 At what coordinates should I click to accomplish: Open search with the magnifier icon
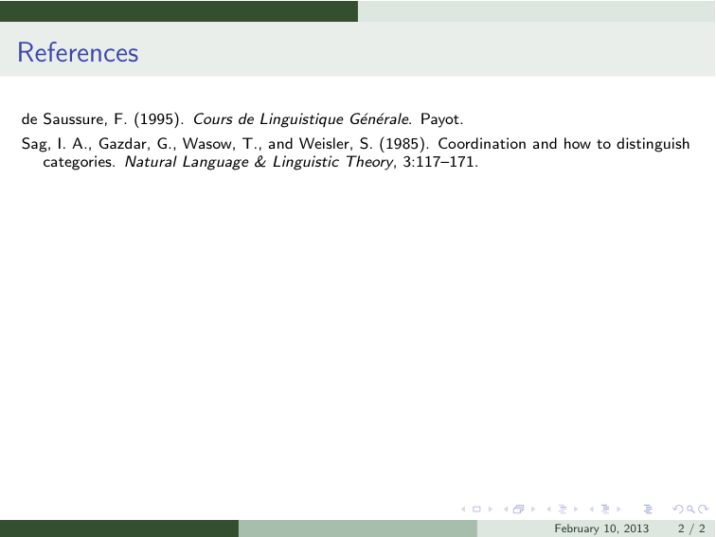[690, 510]
